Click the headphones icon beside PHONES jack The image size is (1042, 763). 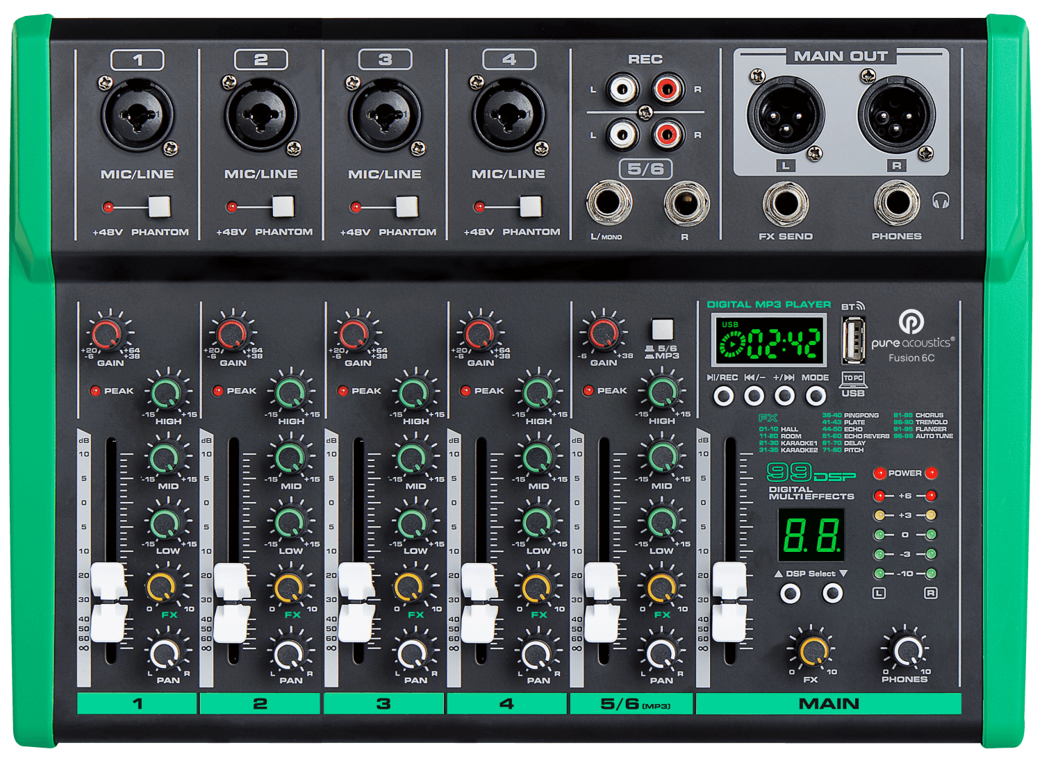(941, 201)
